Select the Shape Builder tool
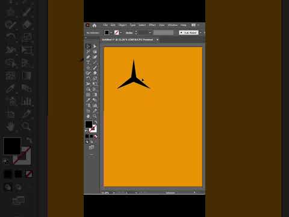Screen dimensions: 289x217 (x=89, y=89)
